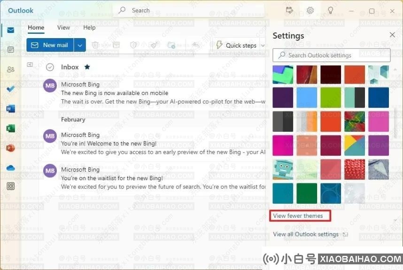The width and height of the screenshot is (403, 270).
Task: Open 'You're on the waitlist' email
Action: [152, 178]
